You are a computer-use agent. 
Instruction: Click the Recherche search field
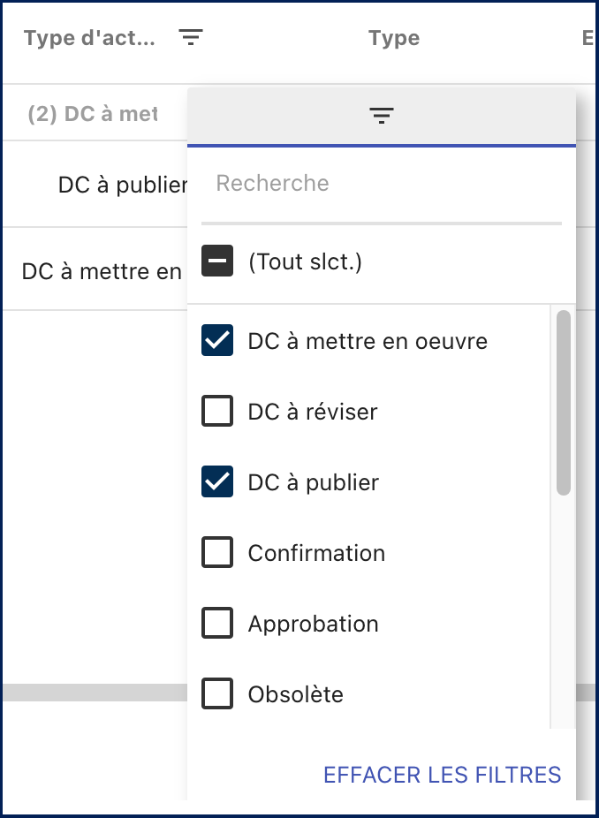[x=382, y=184]
